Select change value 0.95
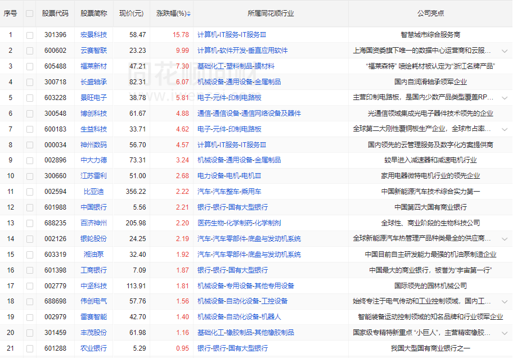The height and width of the screenshot is (358, 517). [182, 348]
